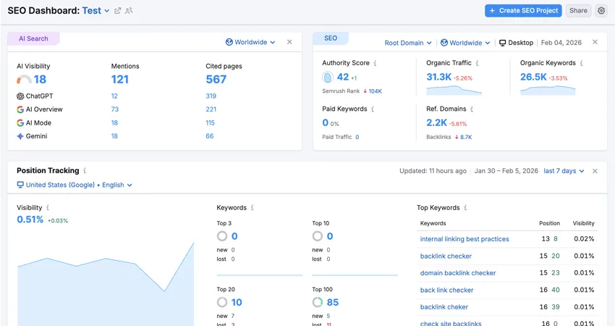Open Worldwide dropdown in AI Search widget
This screenshot has width=615, height=326.
[x=250, y=42]
